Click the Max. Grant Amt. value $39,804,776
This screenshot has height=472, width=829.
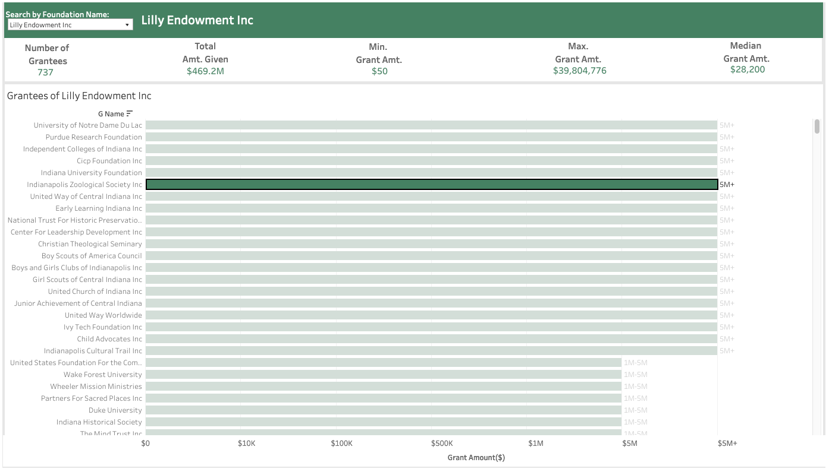pyautogui.click(x=580, y=71)
